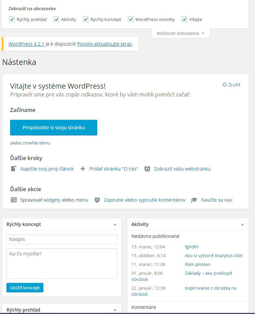Toggle the Rýchly prehľad widget arrow
255x314 pixels.
tap(115, 310)
